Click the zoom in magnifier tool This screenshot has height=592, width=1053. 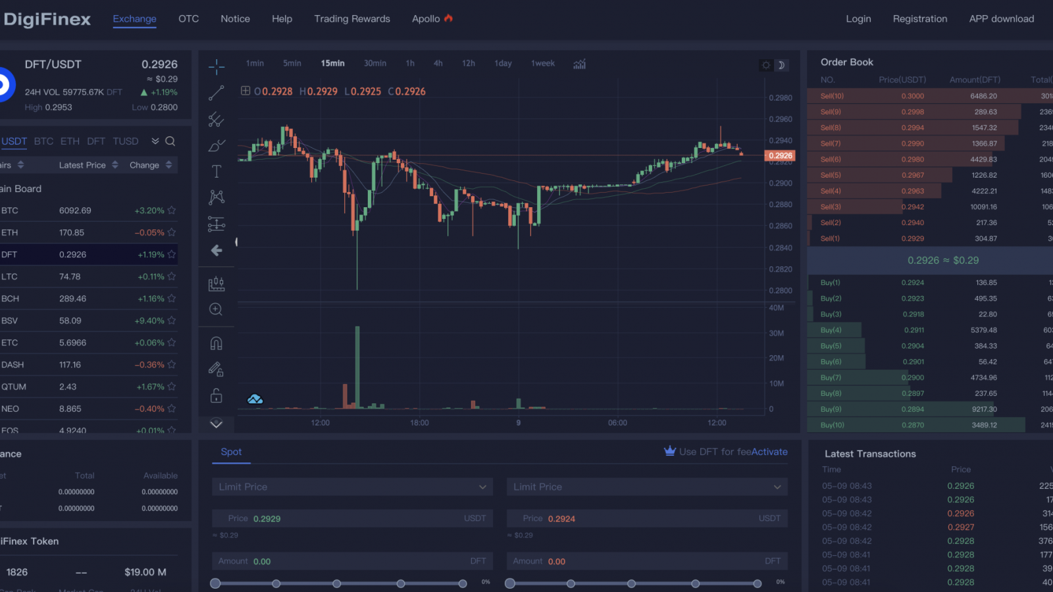click(x=216, y=309)
